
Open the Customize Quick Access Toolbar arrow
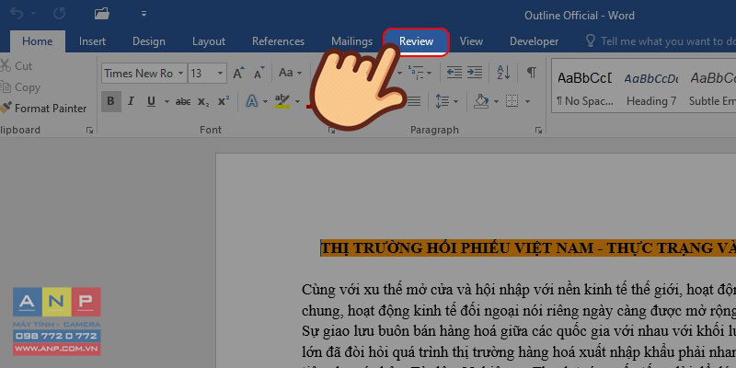[144, 14]
